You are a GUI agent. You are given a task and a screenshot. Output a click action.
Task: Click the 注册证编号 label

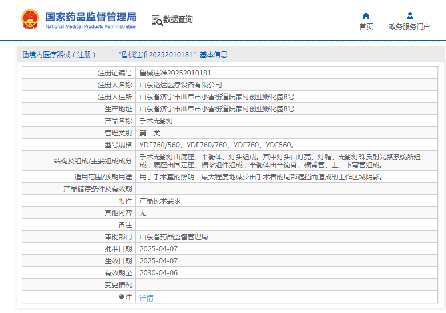tap(115, 73)
